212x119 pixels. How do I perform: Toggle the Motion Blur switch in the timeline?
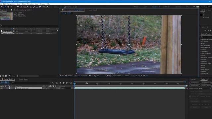tap(67, 83)
